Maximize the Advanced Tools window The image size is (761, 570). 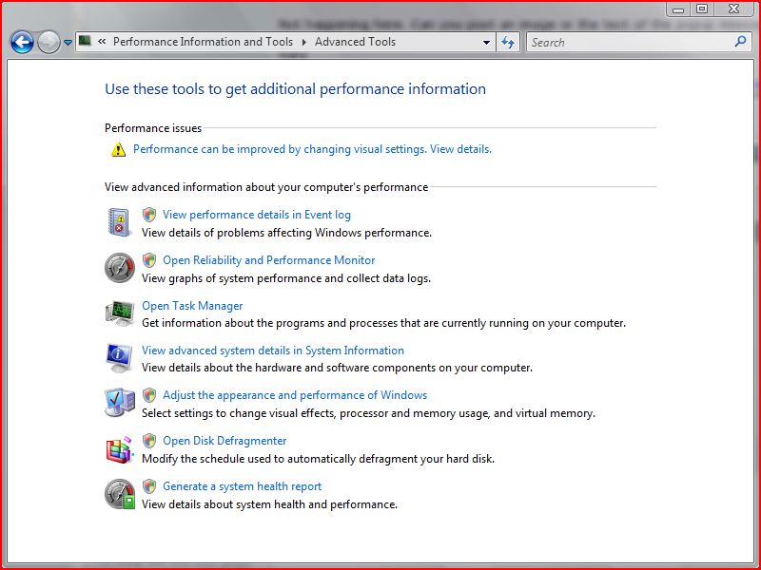702,9
